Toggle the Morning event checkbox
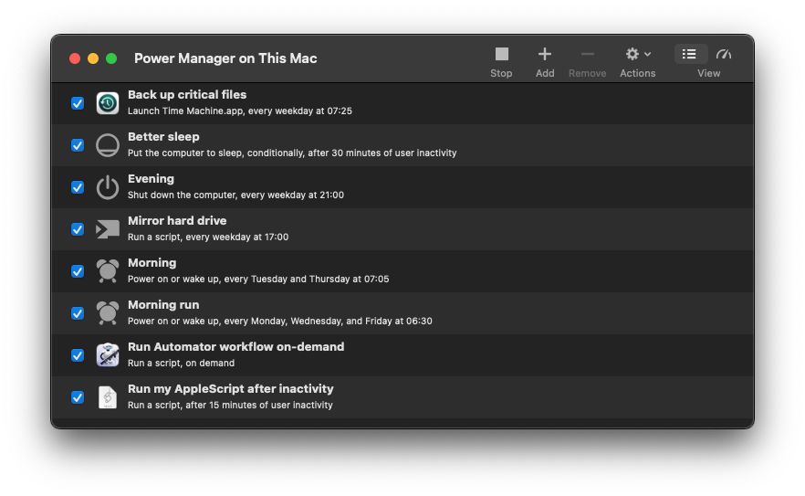The image size is (805, 496). 78,271
